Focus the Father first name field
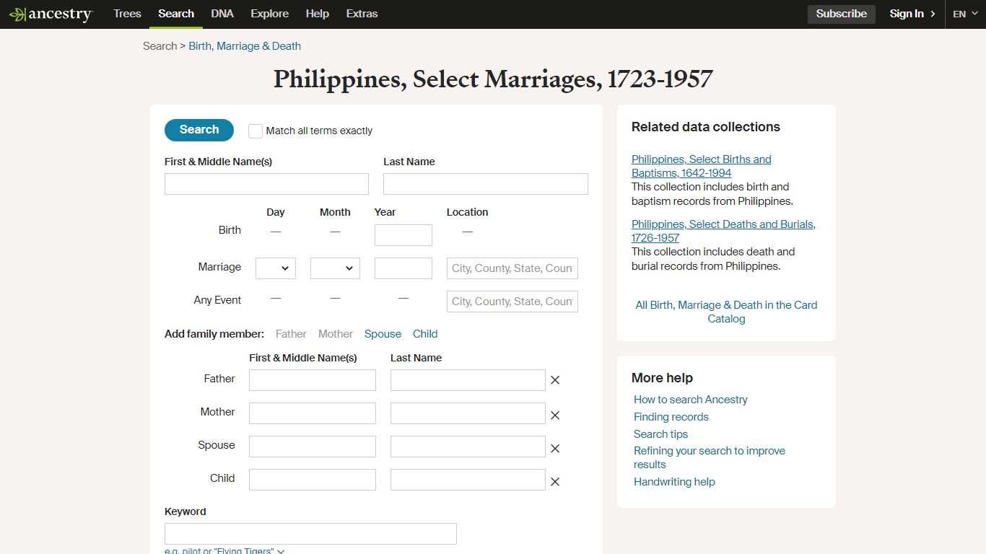The image size is (986, 554). (x=313, y=380)
